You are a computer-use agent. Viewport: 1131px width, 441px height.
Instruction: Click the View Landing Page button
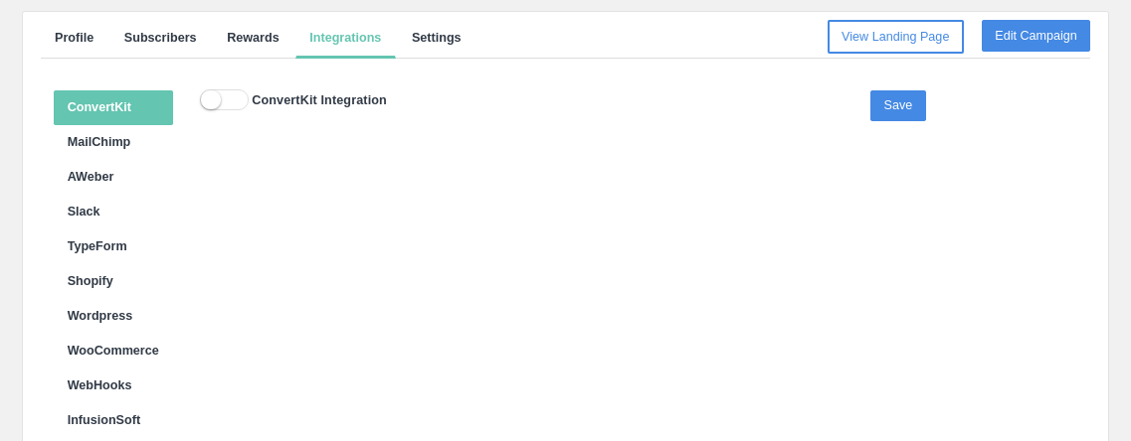click(x=895, y=37)
